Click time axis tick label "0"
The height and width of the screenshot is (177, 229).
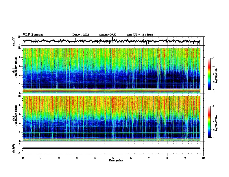coord(23,158)
